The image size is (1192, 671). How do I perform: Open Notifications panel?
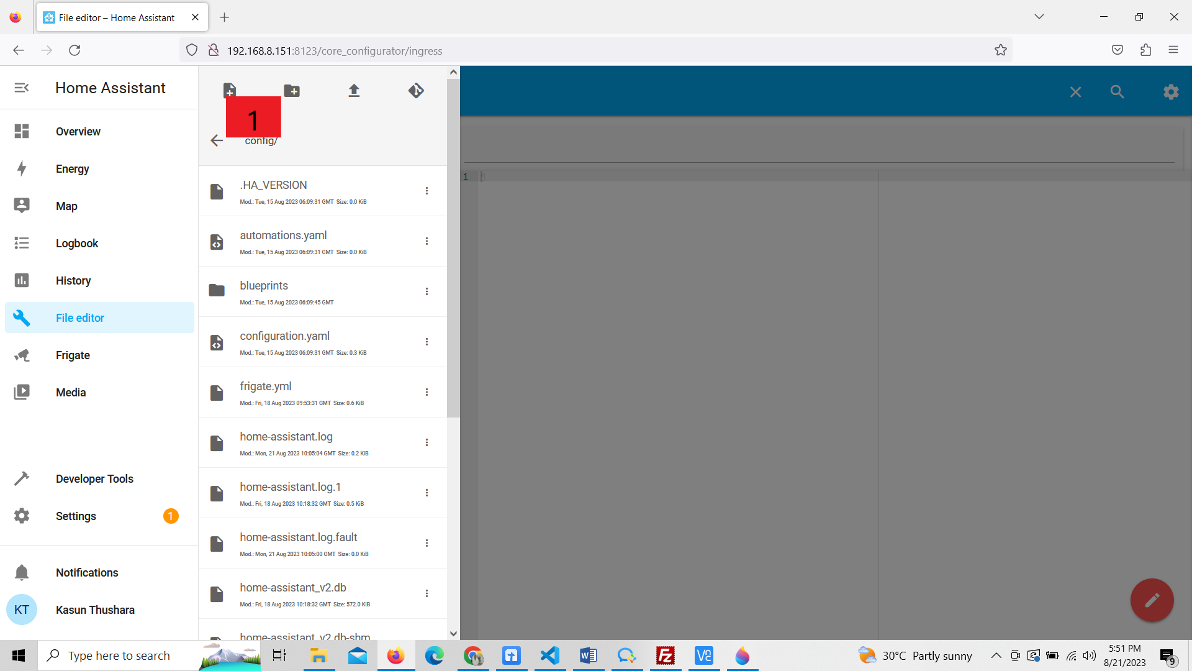tap(99, 573)
